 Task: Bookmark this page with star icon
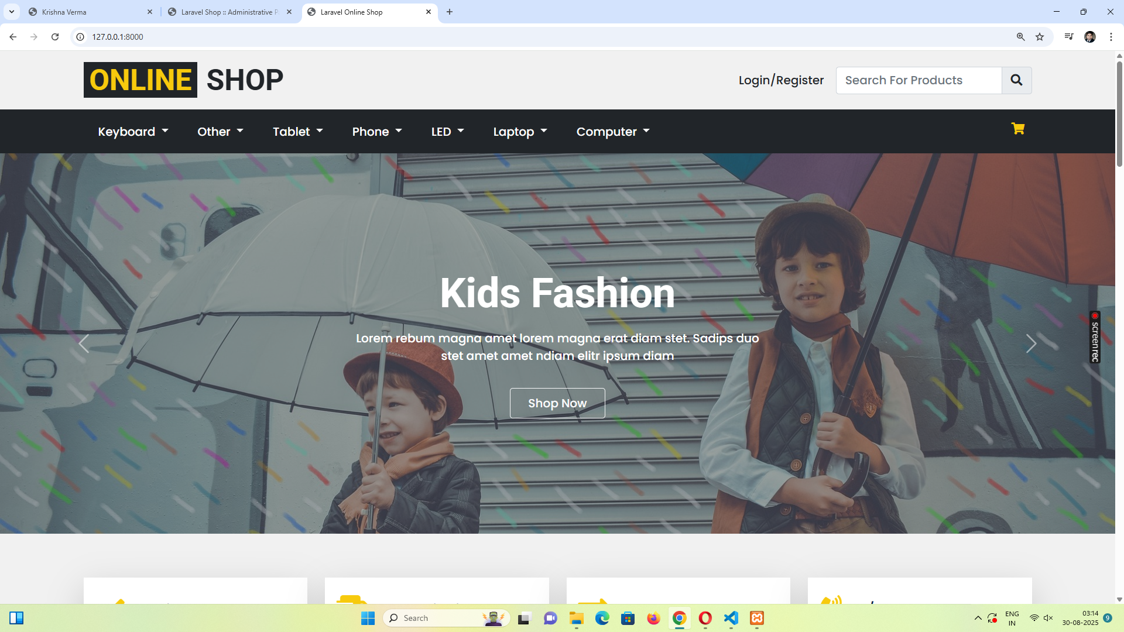coord(1040,37)
